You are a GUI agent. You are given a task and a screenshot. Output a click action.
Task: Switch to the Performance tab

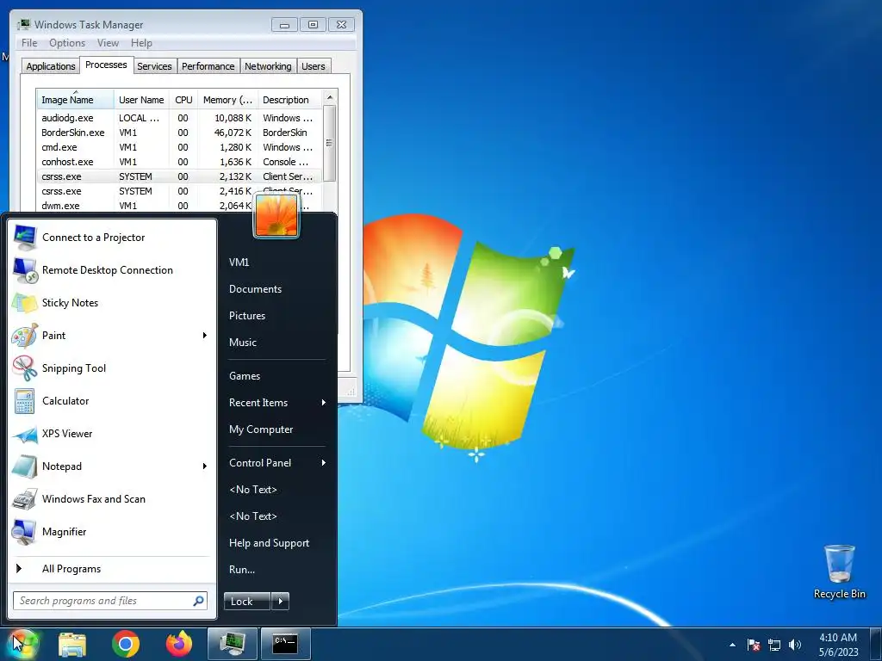click(x=208, y=66)
